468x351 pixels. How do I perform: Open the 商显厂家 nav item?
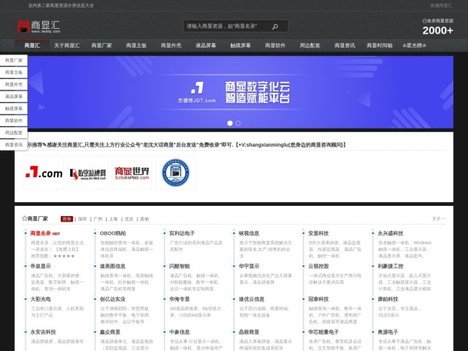pos(101,45)
